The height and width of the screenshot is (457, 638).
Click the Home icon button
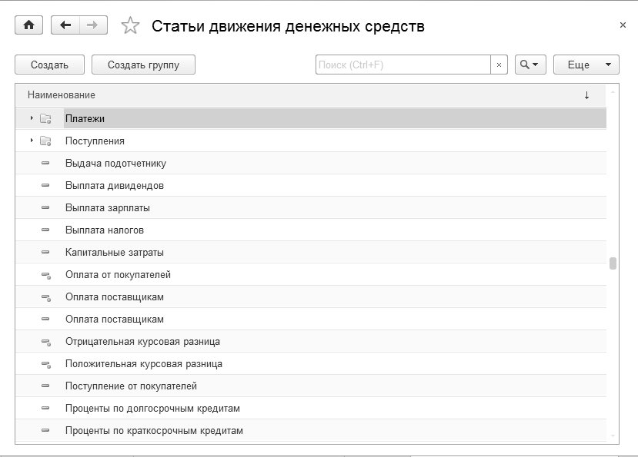tap(29, 25)
